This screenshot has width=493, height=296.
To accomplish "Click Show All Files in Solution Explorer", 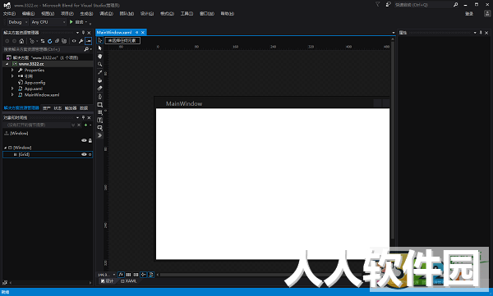I will [x=64, y=41].
